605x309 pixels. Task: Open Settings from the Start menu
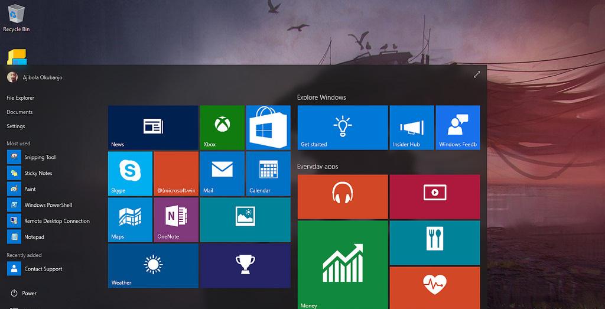(x=16, y=126)
